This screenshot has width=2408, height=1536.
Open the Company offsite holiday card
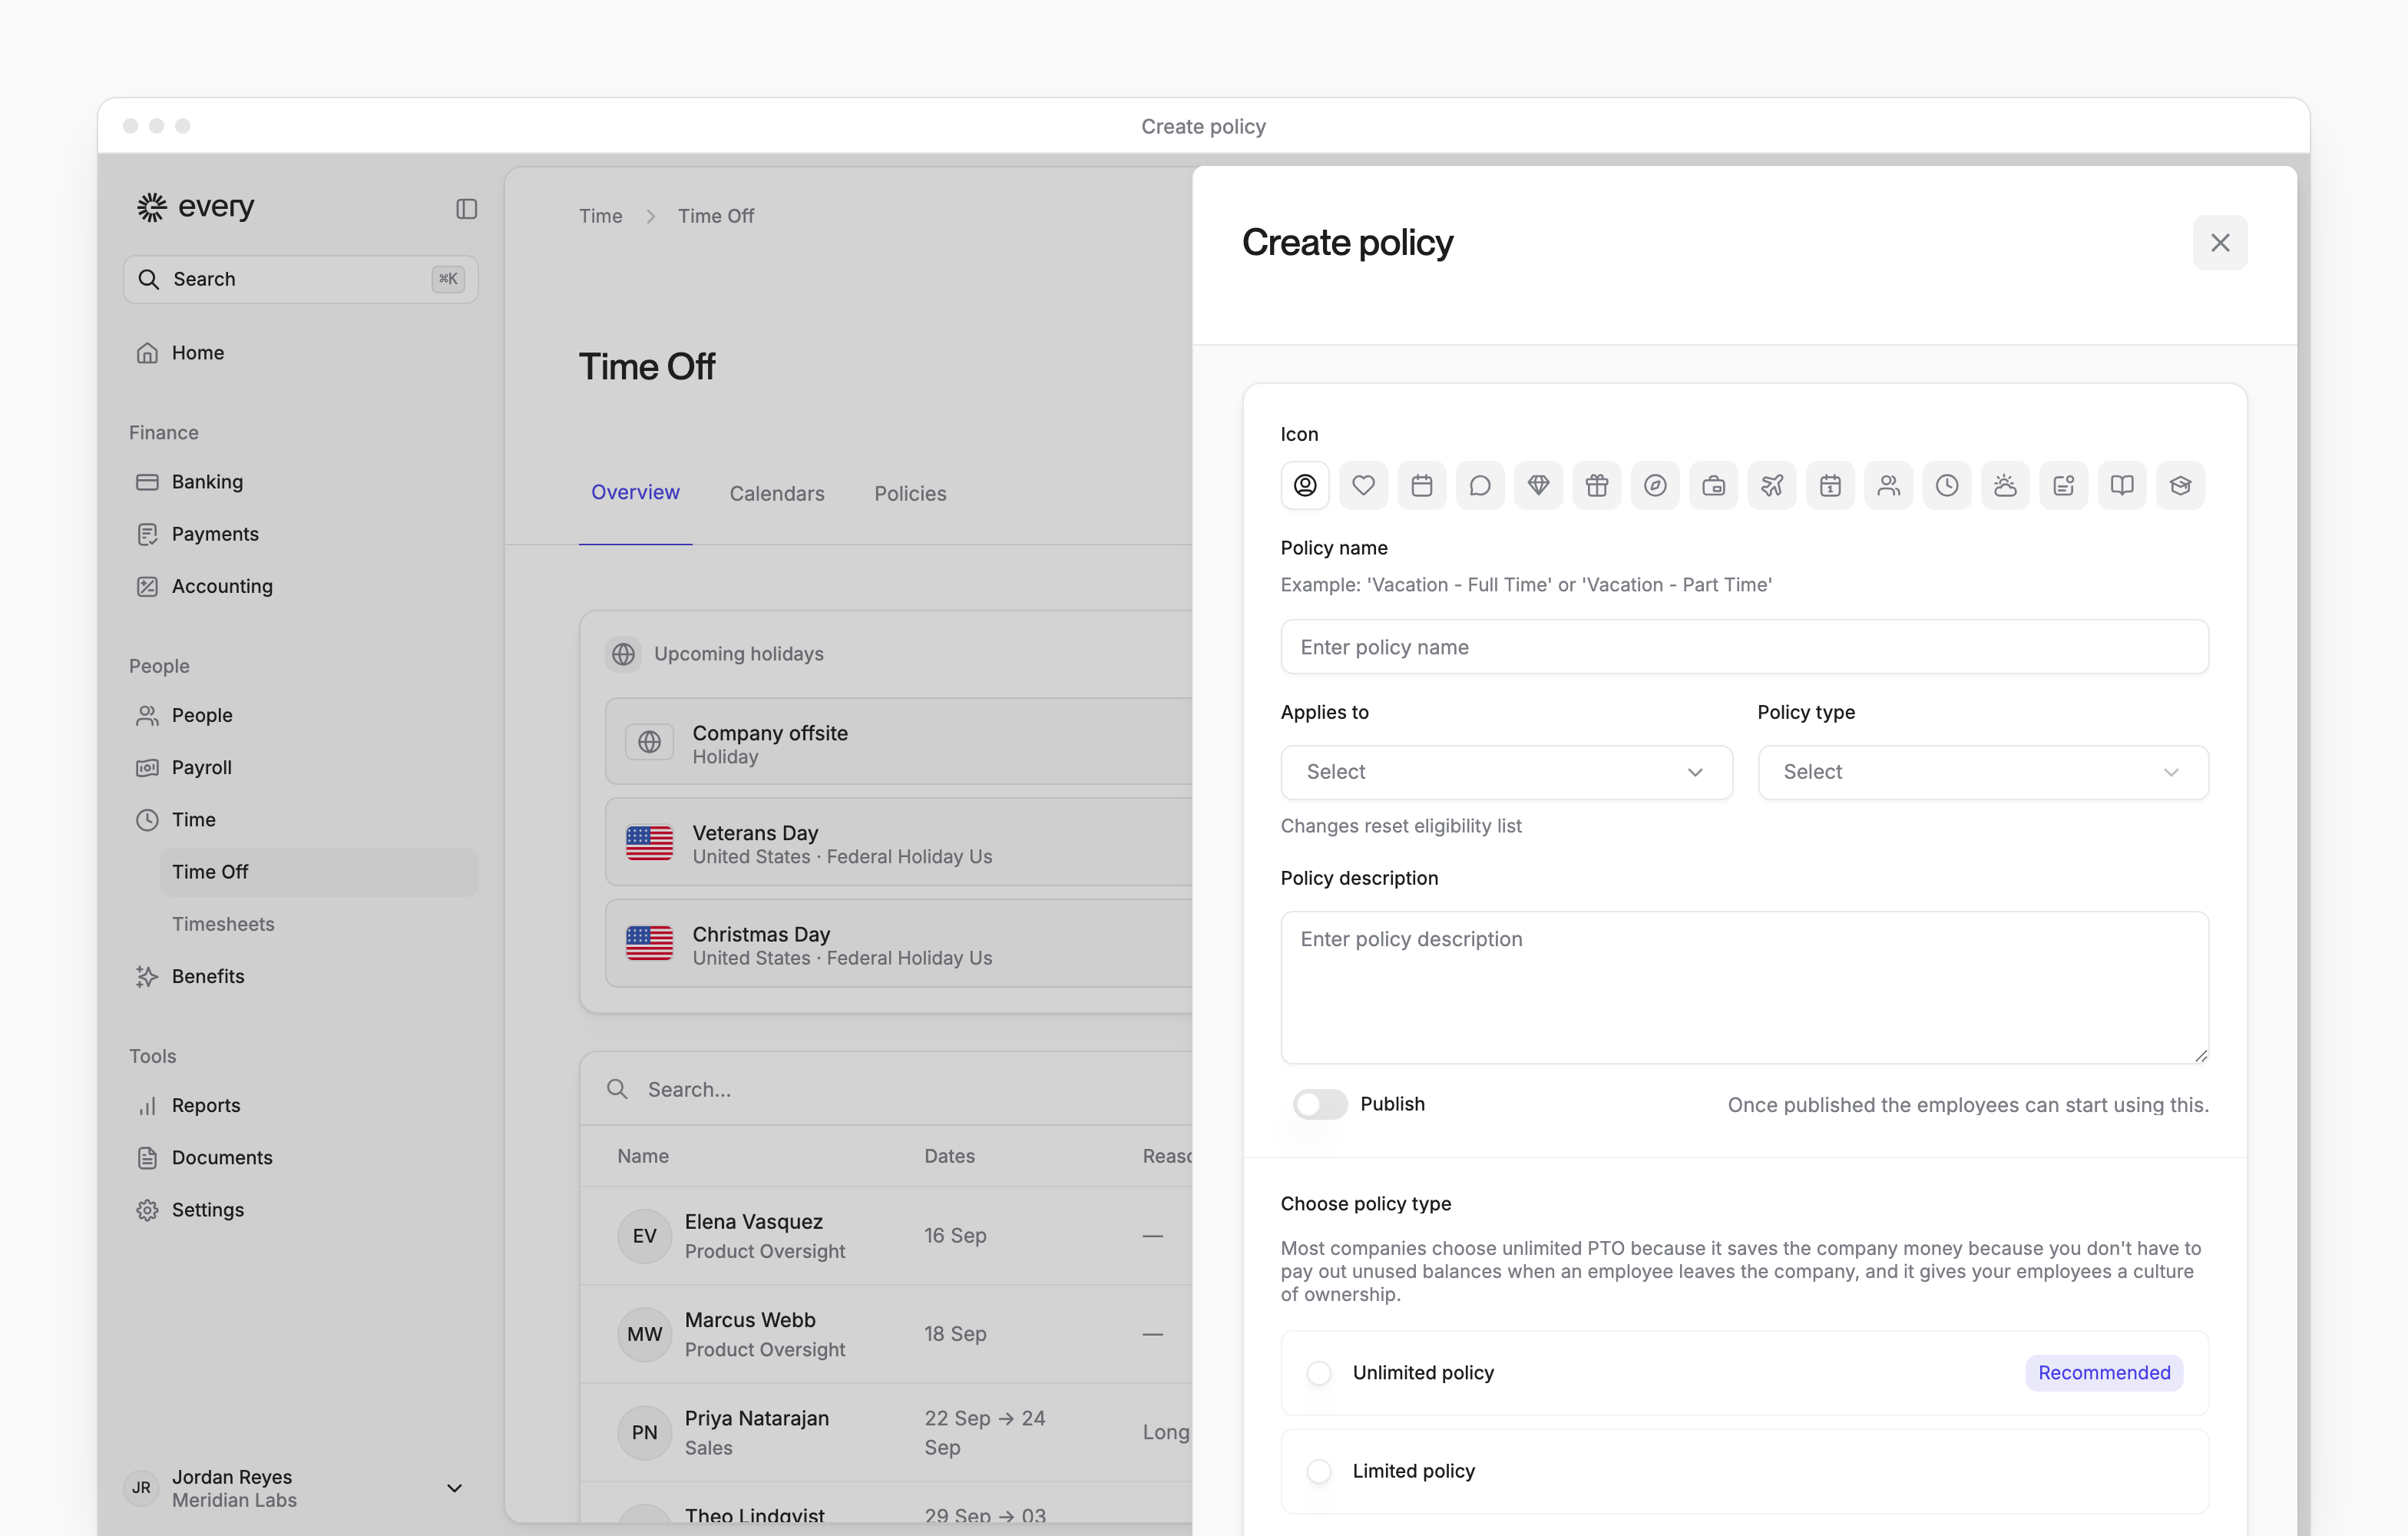tap(899, 742)
